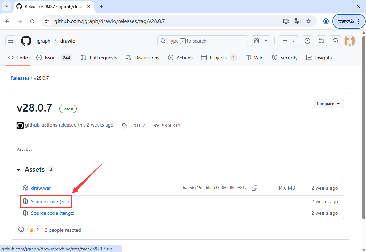This screenshot has height=252, width=366.
Task: Go back to the previous page
Action: tap(7, 21)
